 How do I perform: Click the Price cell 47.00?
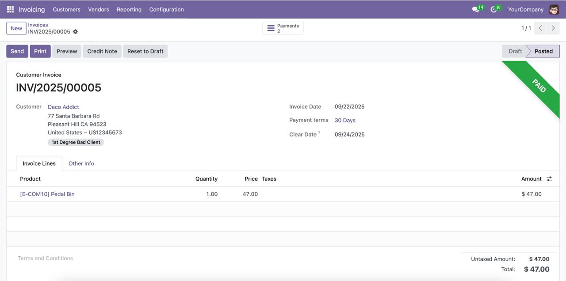coord(250,194)
